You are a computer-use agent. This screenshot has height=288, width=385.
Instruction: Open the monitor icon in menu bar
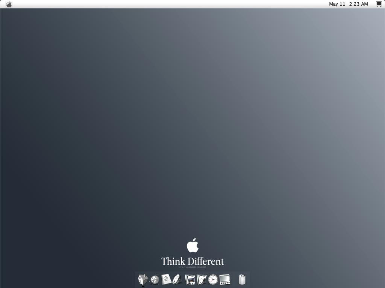point(379,4)
